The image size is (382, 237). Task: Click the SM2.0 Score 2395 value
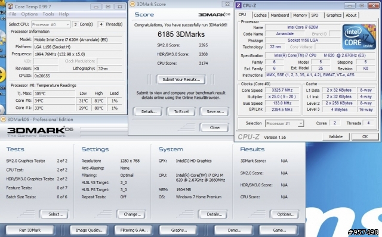click(203, 45)
